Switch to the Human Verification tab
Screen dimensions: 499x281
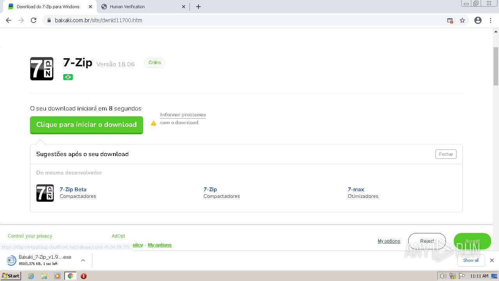coord(143,7)
